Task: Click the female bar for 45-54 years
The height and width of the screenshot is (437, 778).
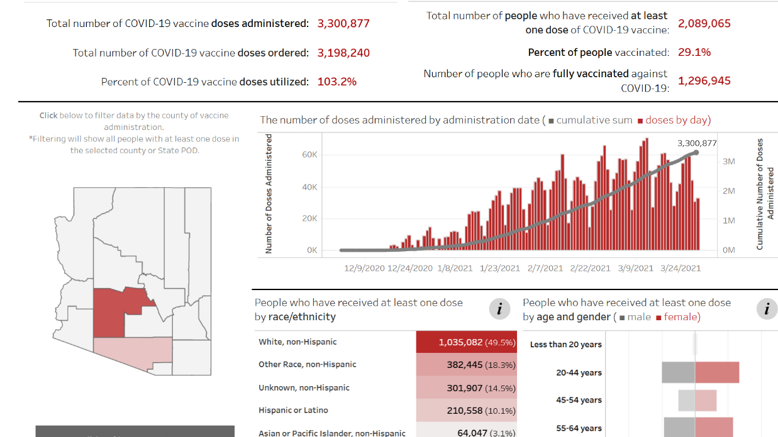Action: click(706, 401)
